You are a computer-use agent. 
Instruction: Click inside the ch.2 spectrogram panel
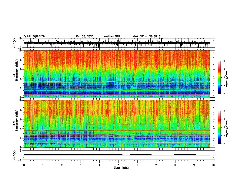coord(117,124)
